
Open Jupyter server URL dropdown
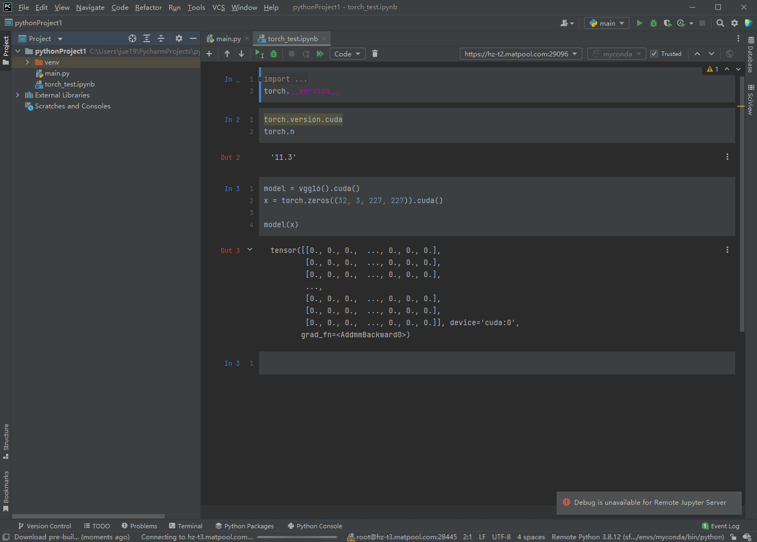(x=521, y=54)
